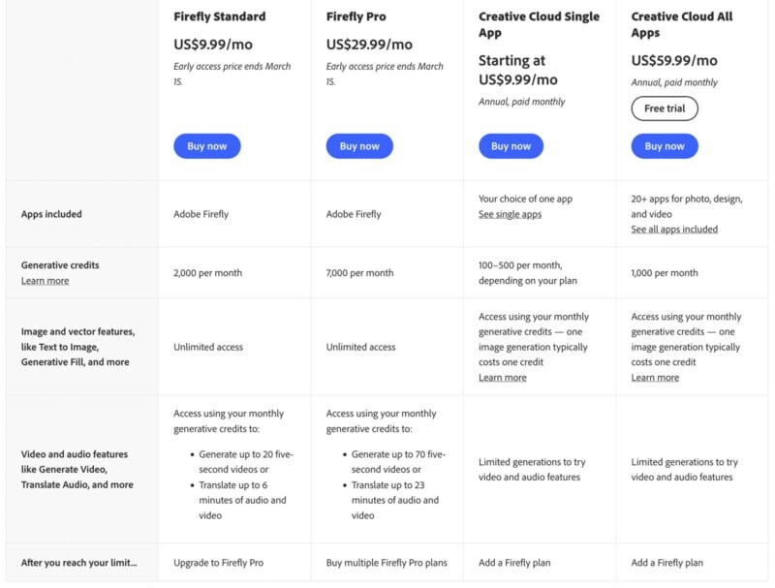Click Learn more in All Apps image features
775x588 pixels.
click(655, 378)
